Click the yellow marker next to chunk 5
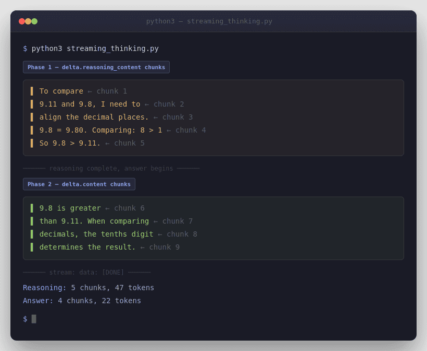427x351 pixels. tap(32, 143)
